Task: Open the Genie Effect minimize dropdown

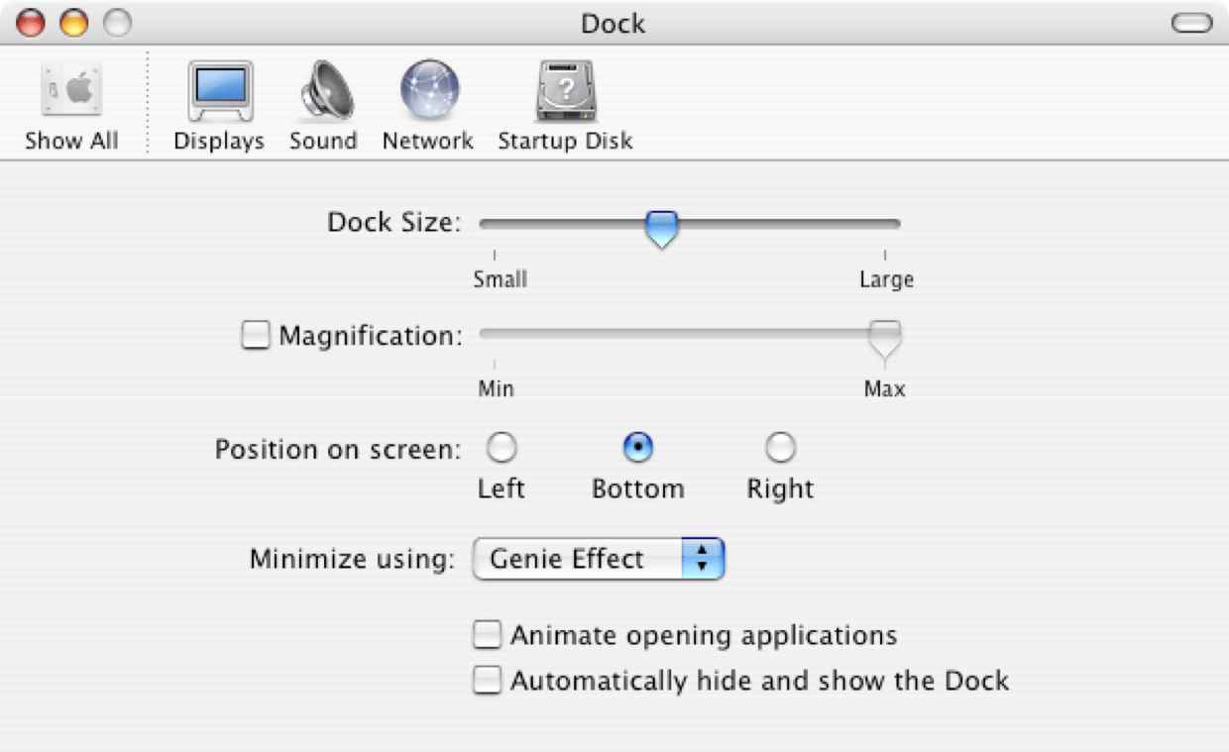Action: [x=600, y=559]
